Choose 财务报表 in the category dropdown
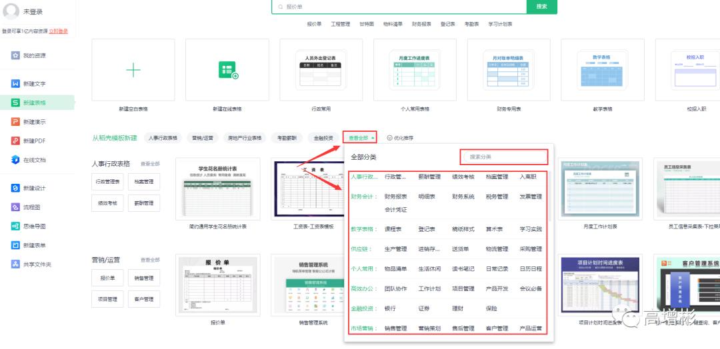This screenshot has width=720, height=349. click(396, 196)
